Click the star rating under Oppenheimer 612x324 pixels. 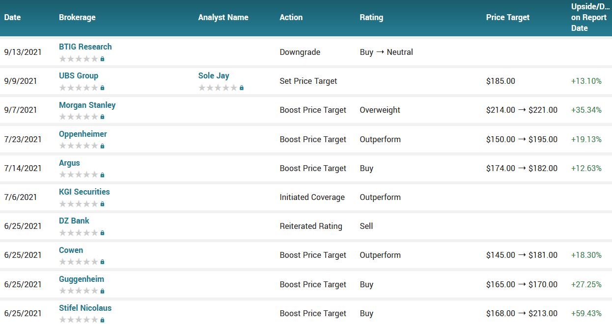(79, 146)
